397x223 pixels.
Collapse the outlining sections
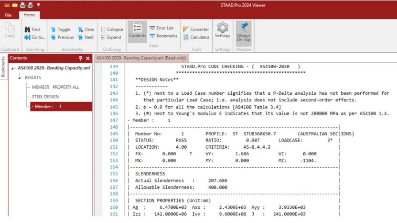point(112,30)
